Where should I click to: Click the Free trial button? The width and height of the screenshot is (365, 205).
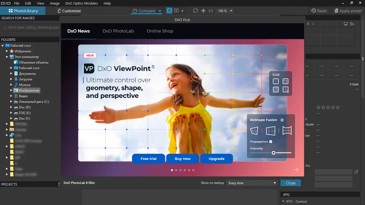(x=149, y=159)
